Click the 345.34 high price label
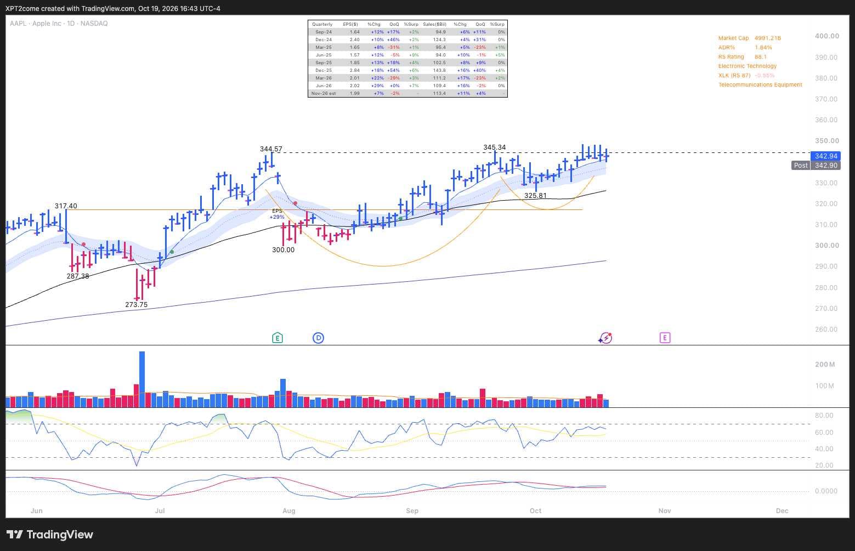The height and width of the screenshot is (551, 855). [494, 147]
